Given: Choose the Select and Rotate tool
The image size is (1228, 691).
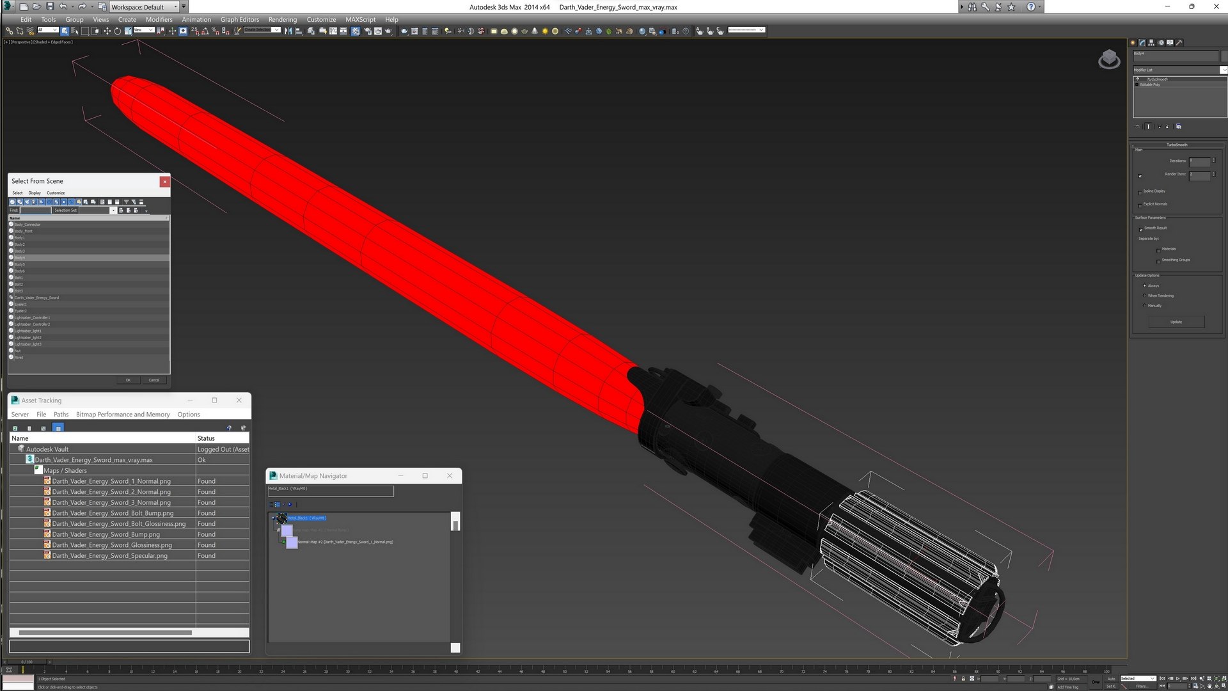Looking at the screenshot, I should [118, 31].
